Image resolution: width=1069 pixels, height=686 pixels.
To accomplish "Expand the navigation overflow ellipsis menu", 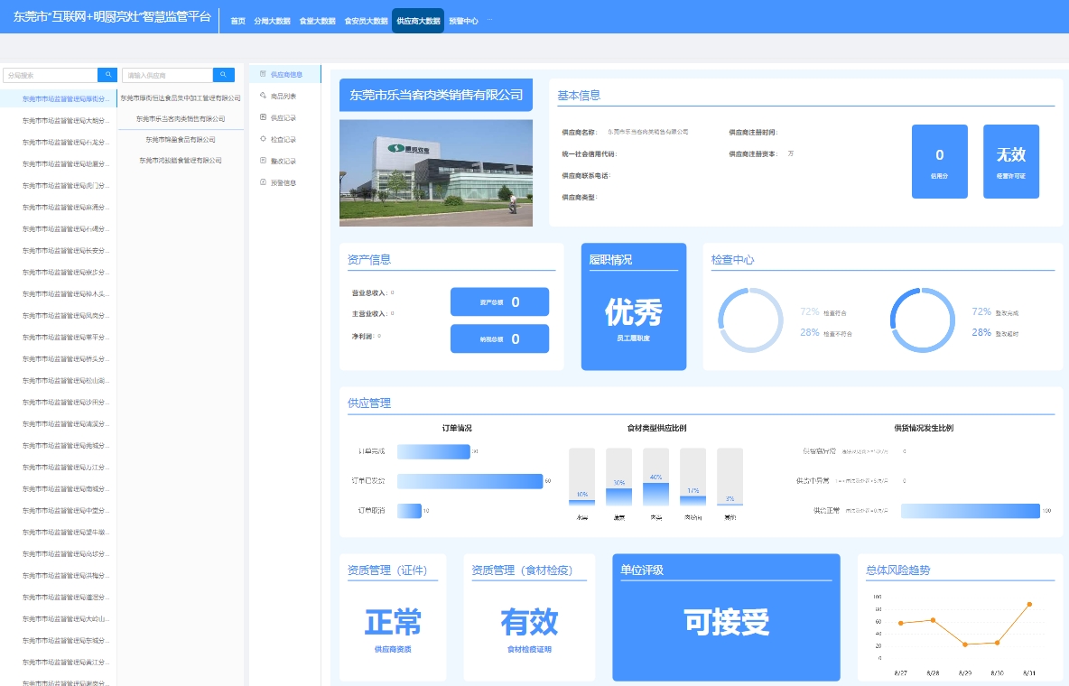I will click(489, 21).
